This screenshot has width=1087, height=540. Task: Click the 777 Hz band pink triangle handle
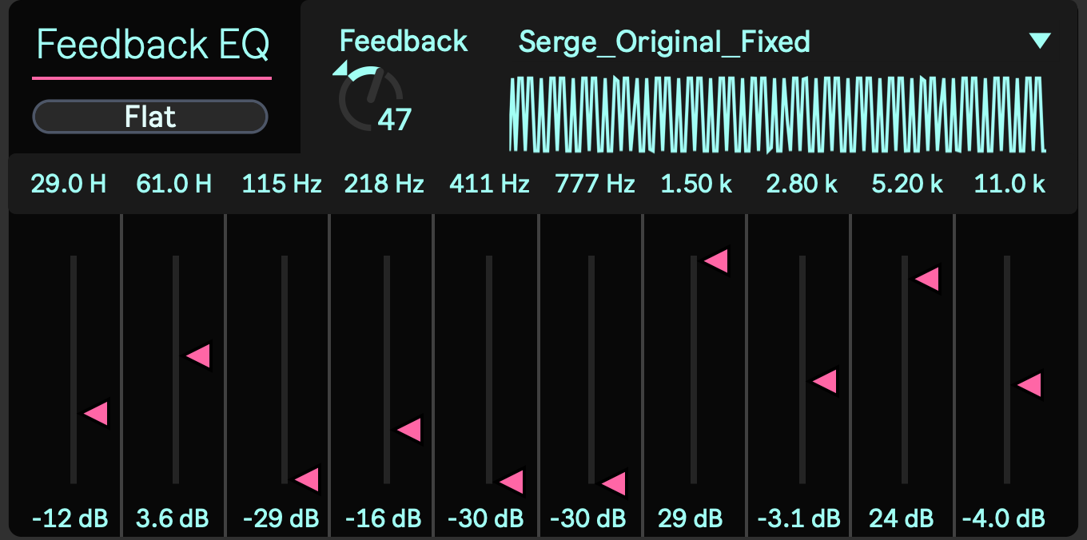tap(615, 483)
